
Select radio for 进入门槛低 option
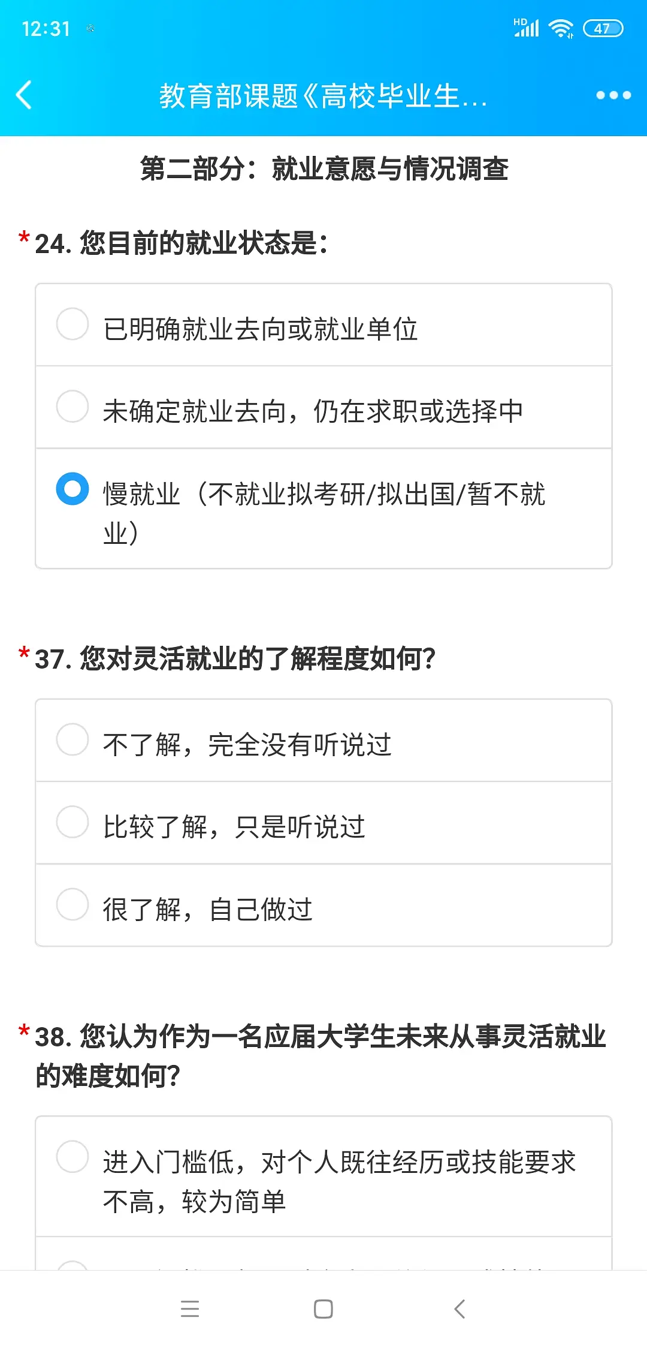click(x=72, y=1157)
